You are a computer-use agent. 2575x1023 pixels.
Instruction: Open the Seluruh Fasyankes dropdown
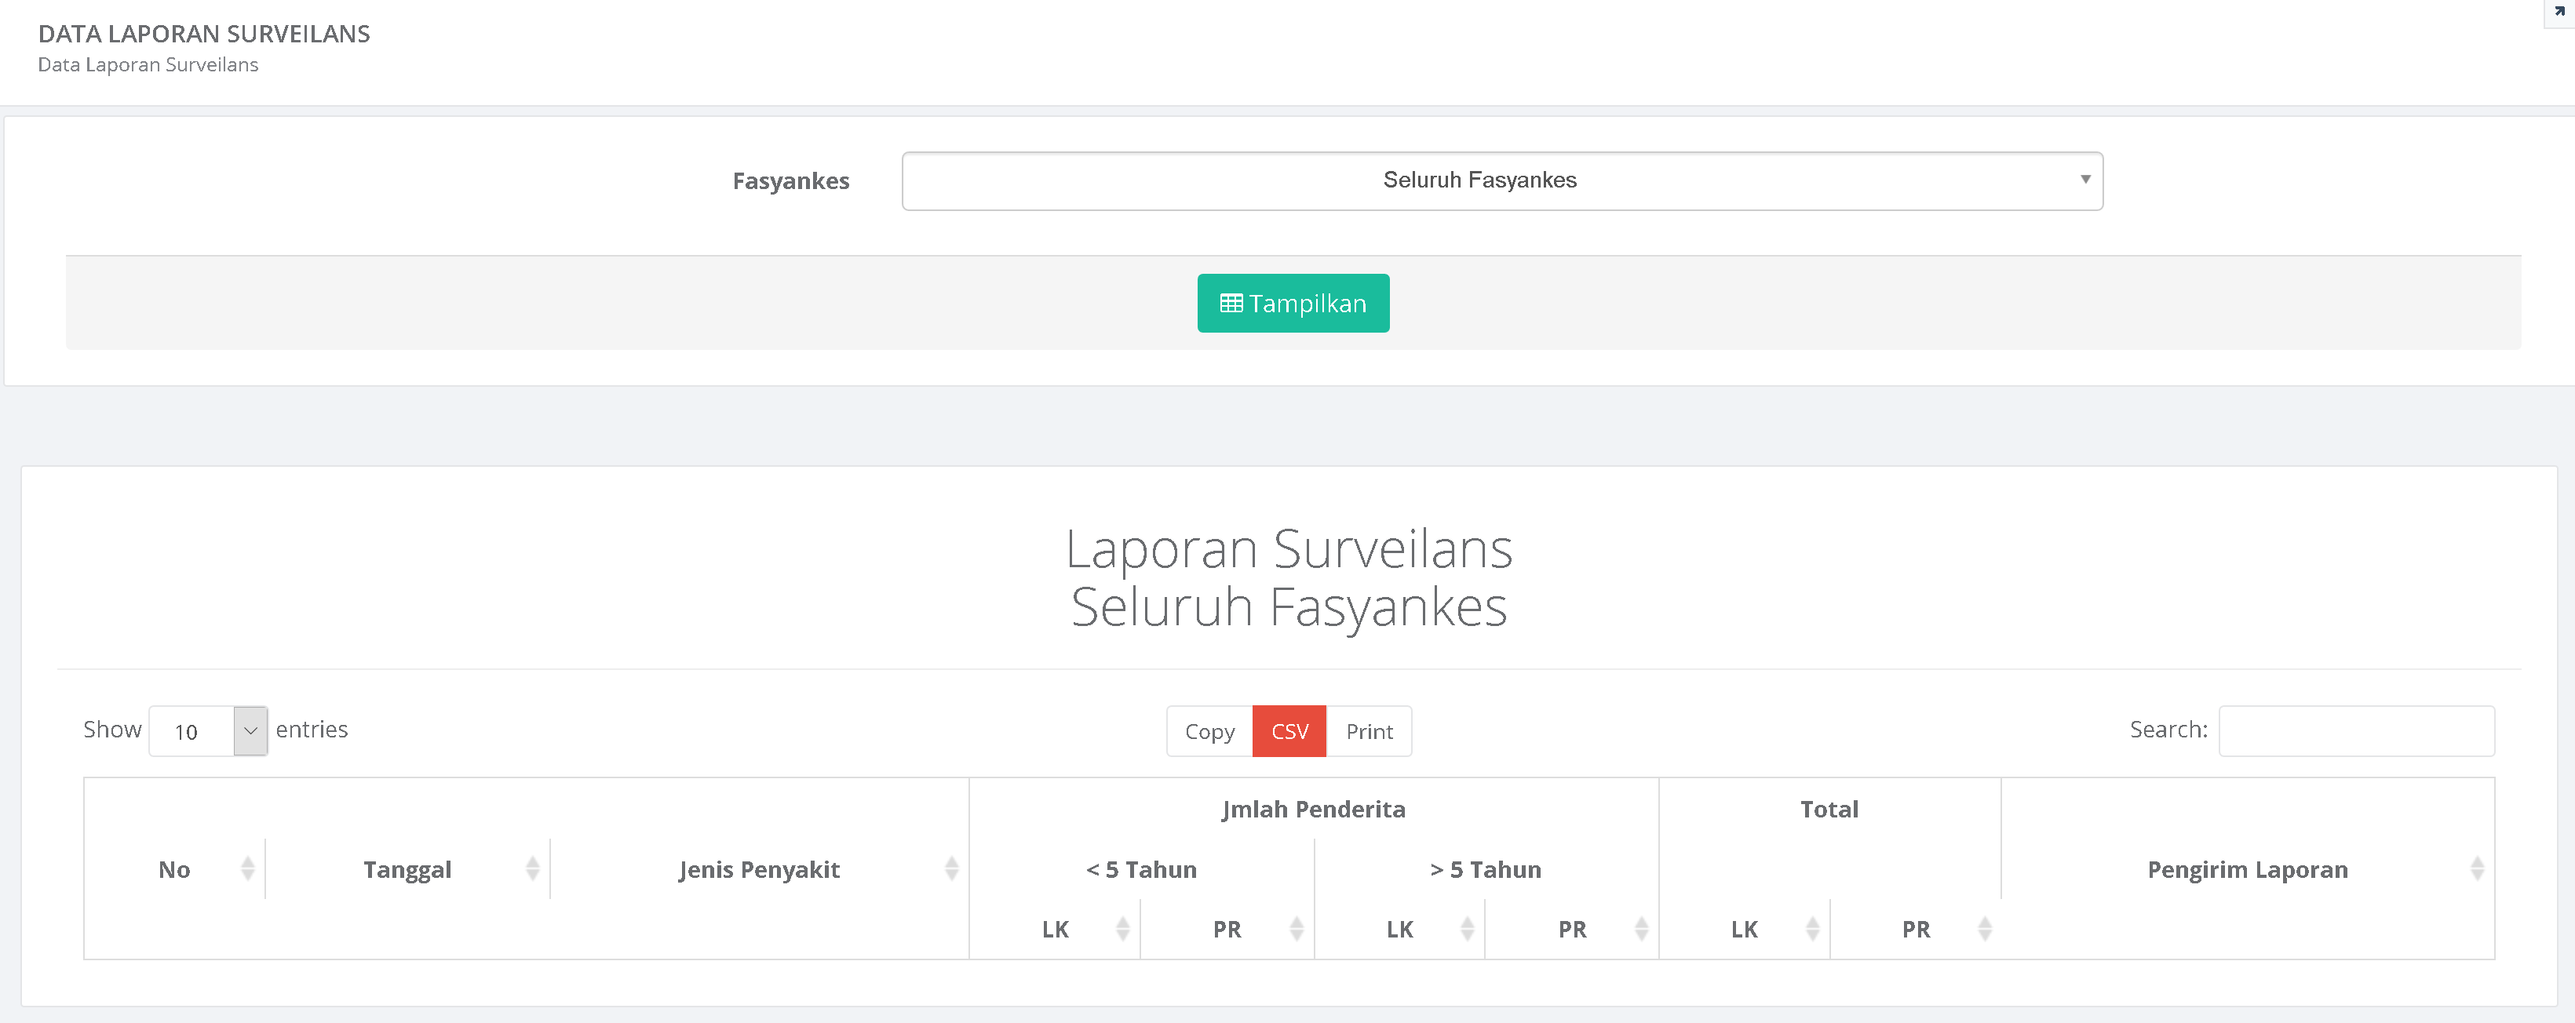pyautogui.click(x=1501, y=180)
